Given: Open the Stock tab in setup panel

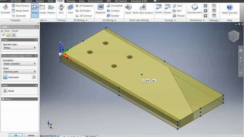Looking at the screenshot, I should [x=8, y=35].
